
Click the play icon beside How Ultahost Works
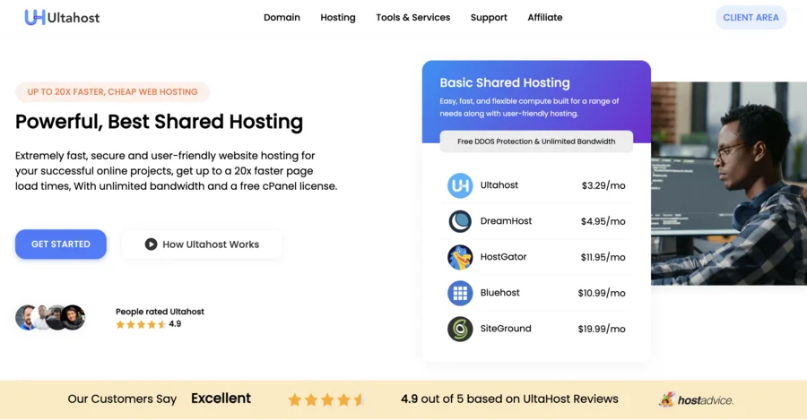pos(151,244)
